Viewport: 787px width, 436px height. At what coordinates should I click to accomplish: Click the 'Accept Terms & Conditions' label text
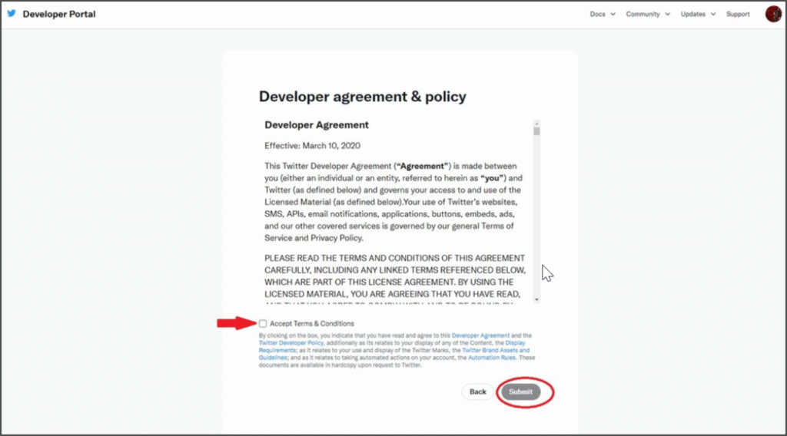tap(312, 324)
